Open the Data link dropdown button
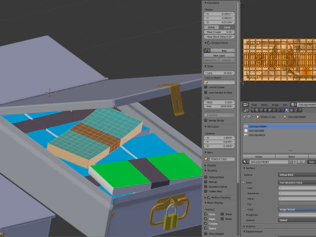The image size is (316, 237). (311, 162)
